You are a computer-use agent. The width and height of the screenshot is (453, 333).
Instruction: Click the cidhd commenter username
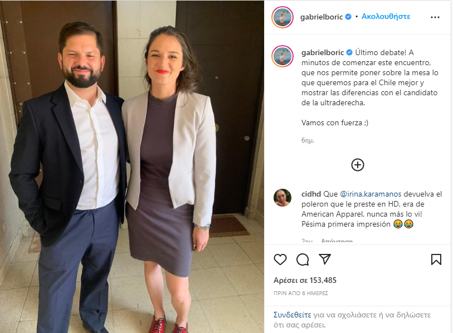click(x=311, y=194)
